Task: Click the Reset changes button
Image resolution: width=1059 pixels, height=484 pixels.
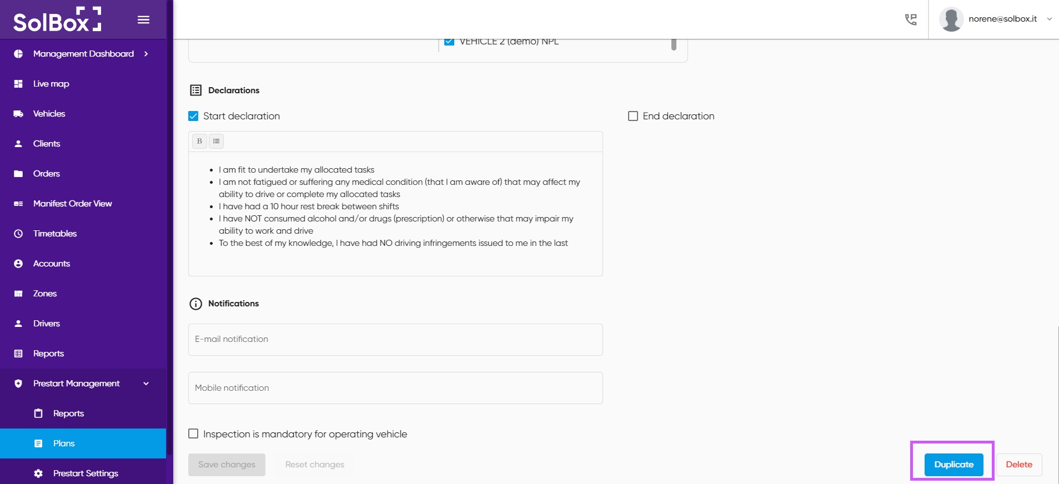Action: (x=315, y=465)
